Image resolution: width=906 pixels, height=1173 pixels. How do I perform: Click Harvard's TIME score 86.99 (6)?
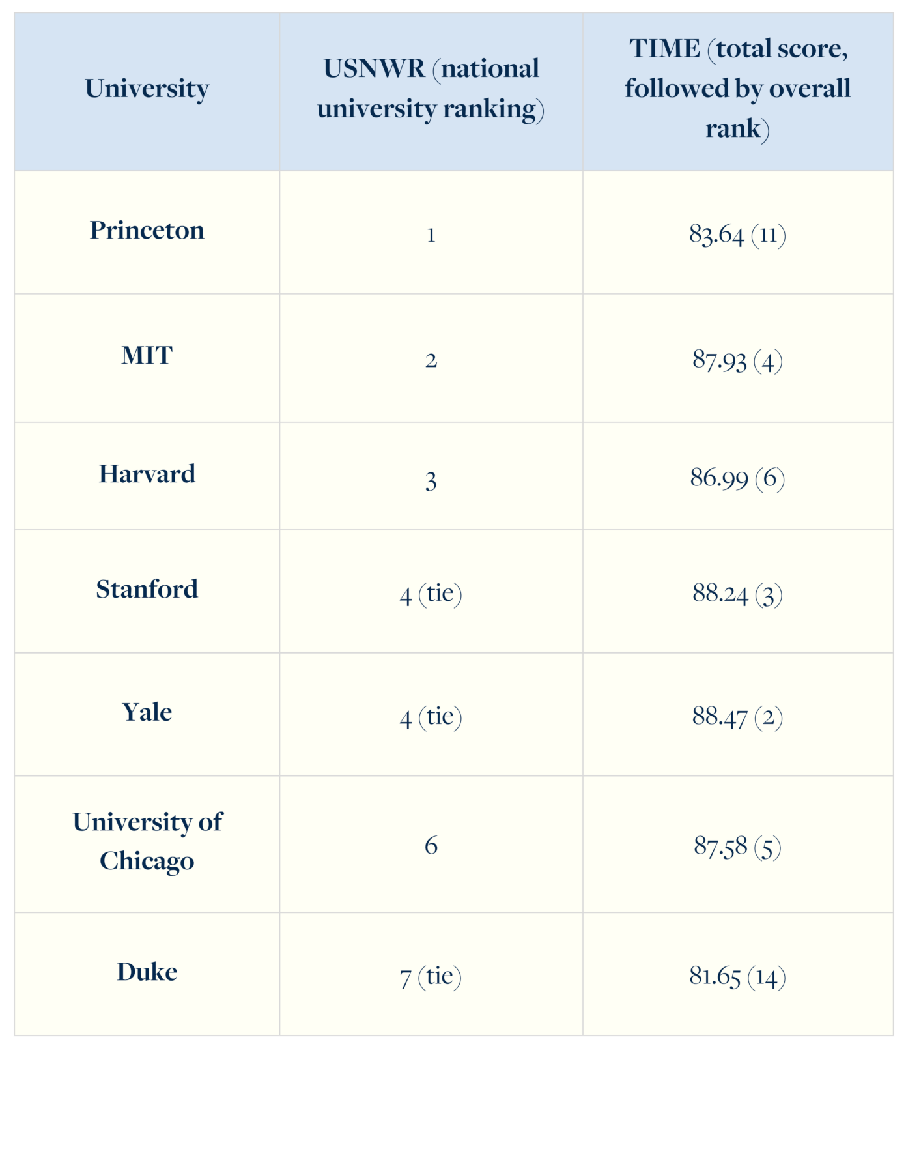click(737, 478)
